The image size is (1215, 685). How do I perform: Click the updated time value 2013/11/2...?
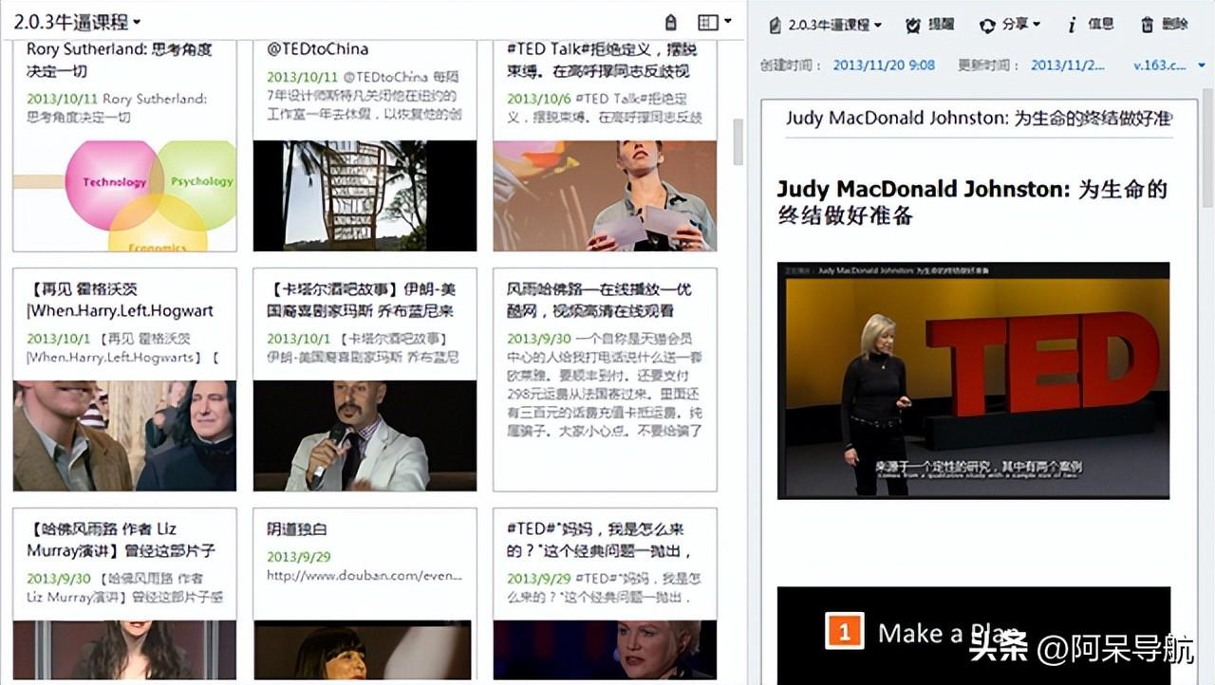(1068, 65)
